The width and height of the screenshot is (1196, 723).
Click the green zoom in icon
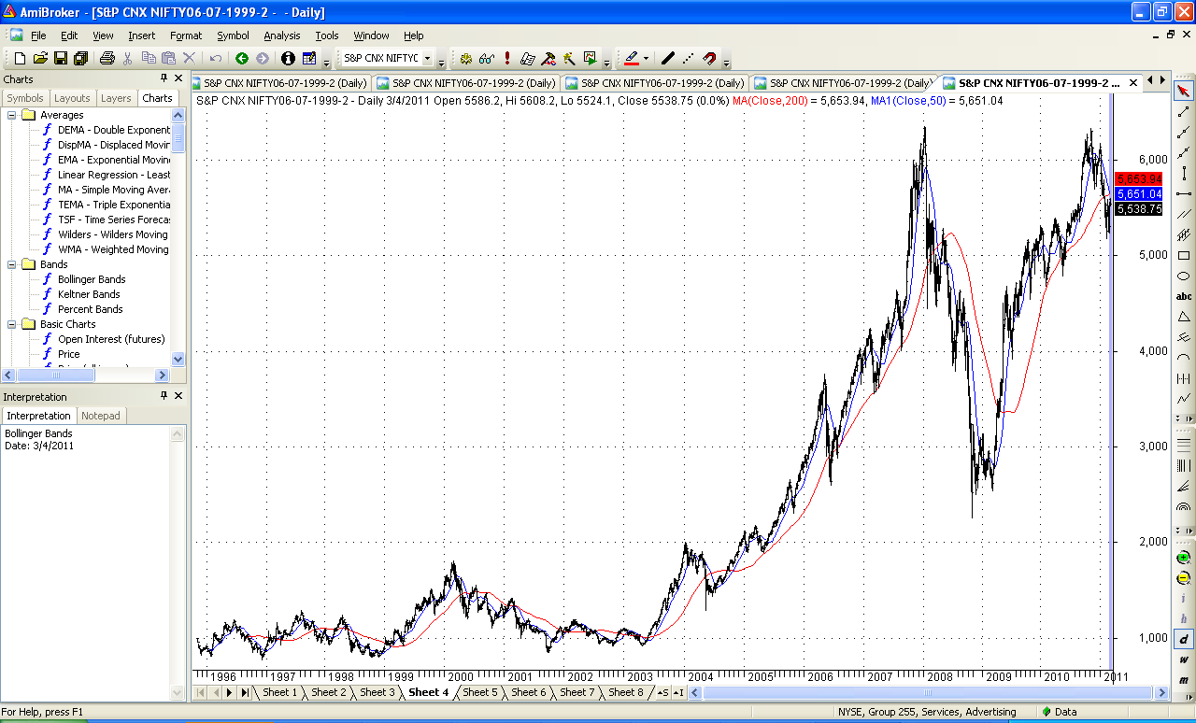1184,558
